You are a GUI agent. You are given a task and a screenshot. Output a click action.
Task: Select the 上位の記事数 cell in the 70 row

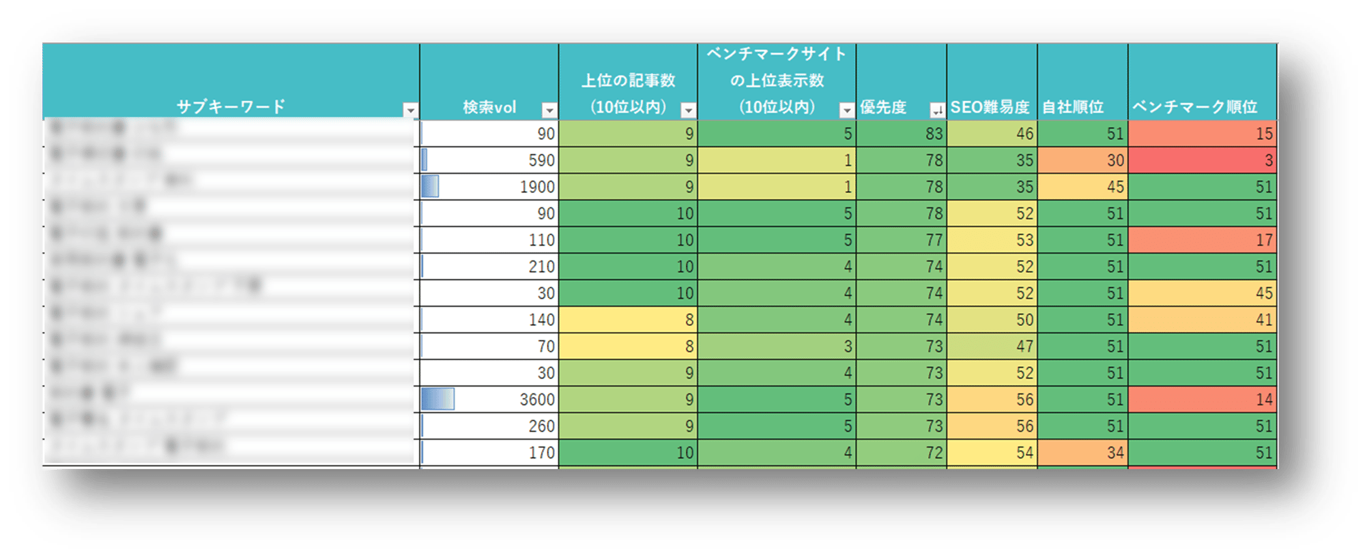click(x=628, y=346)
